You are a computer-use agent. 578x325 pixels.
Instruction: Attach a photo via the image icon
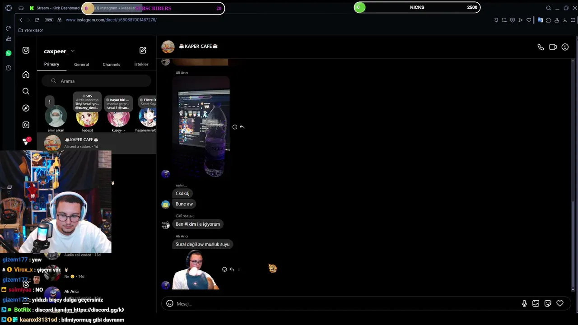click(536, 303)
